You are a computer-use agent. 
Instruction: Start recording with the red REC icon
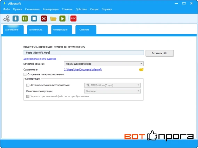[73, 19]
